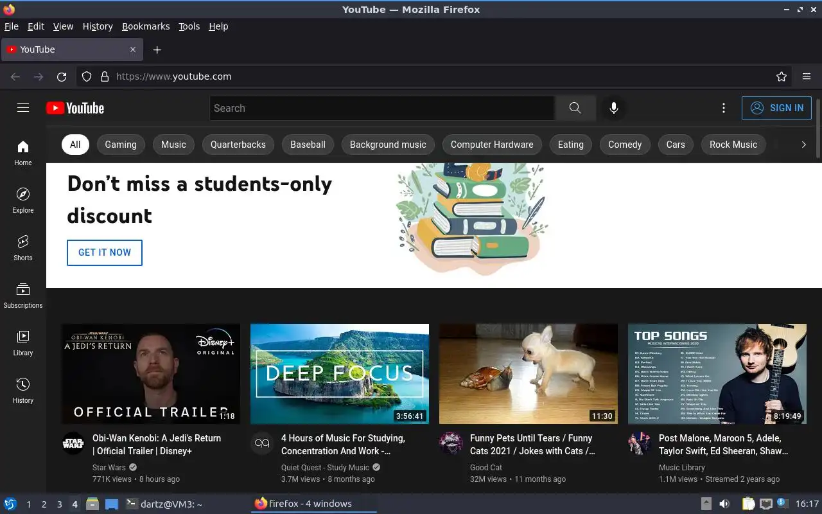Viewport: 822px width, 514px height.
Task: Open the Funny Pets video thumbnail
Action: point(529,374)
